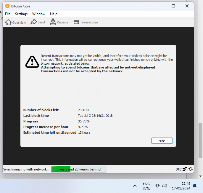Click the 'Progress increase per hour' label

pyautogui.click(x=46, y=127)
